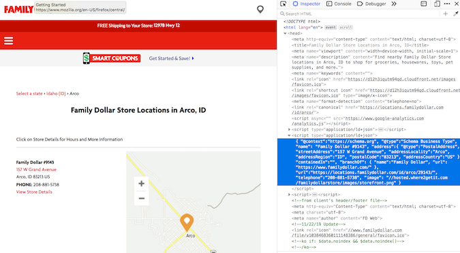Click in the Search HTML field
Image resolution: width=460 pixels, height=253 pixels.
pos(360,14)
